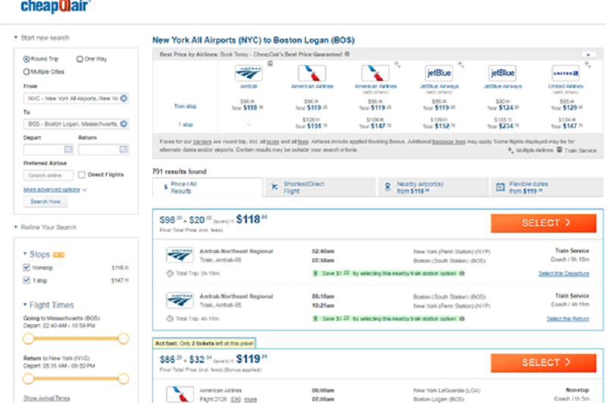Enable the Direct Flights checkbox

click(82, 175)
